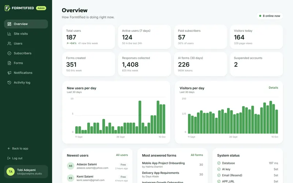Click the Email (Resend) status check icon

[219, 175]
